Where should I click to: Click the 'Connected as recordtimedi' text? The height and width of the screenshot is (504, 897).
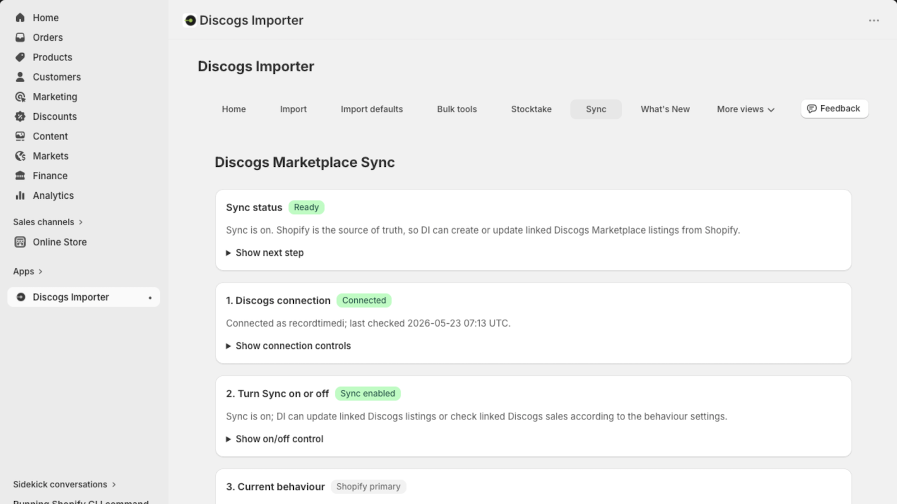click(x=368, y=323)
